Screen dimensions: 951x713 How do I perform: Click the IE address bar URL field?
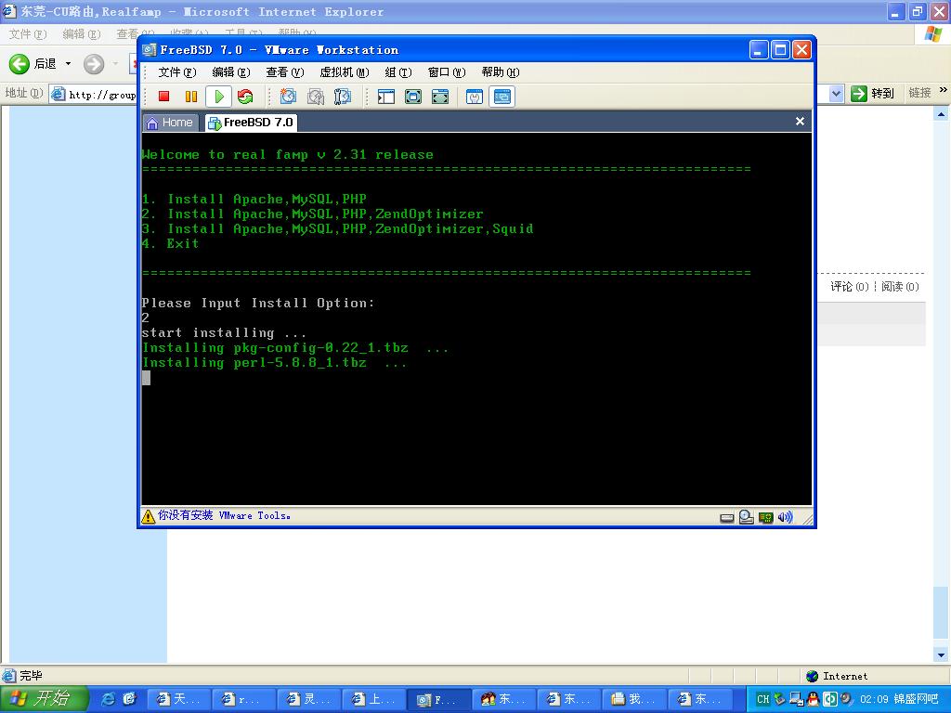pos(100,95)
